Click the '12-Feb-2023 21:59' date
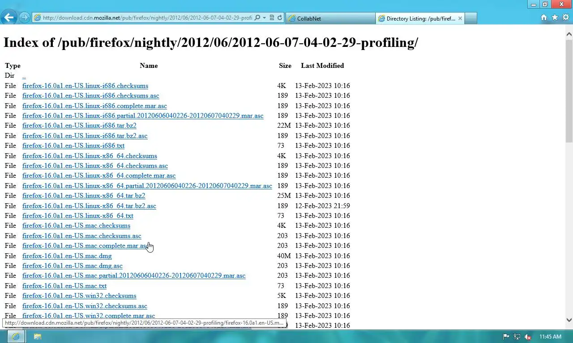The height and width of the screenshot is (343, 573). (322, 206)
